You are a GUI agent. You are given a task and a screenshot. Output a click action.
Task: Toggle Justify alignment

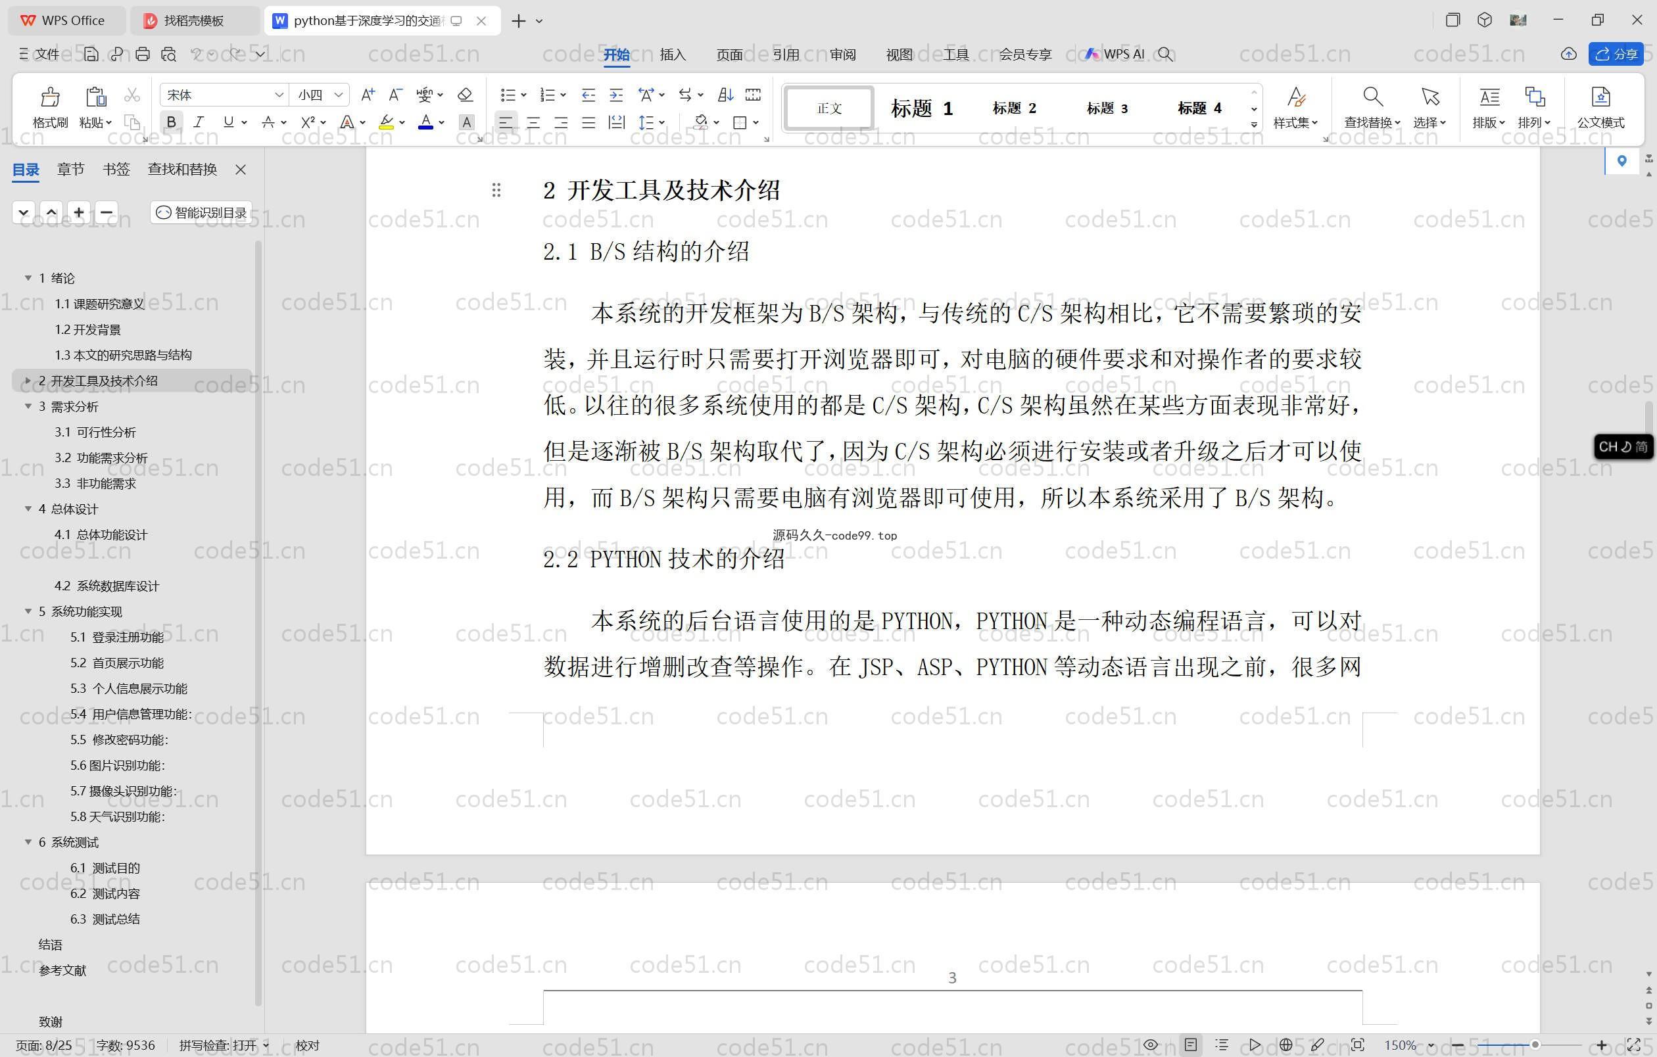[x=588, y=122]
